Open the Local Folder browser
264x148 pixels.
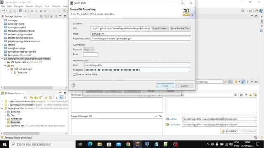[160, 28]
